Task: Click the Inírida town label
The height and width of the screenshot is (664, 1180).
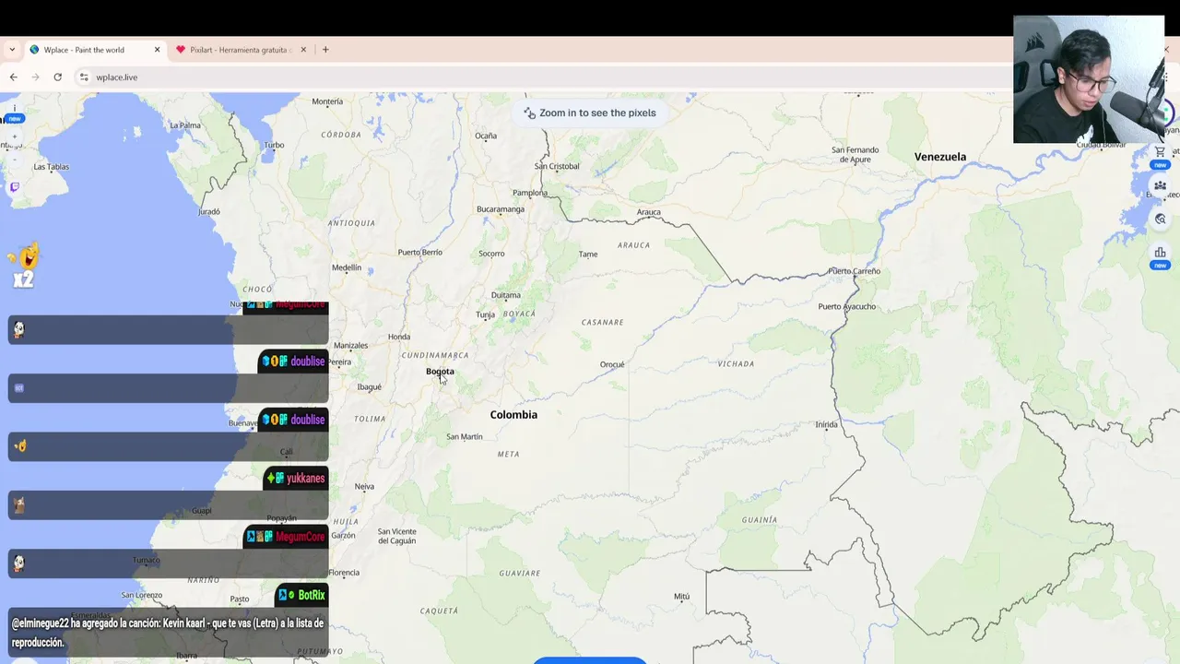Action: 827,425
